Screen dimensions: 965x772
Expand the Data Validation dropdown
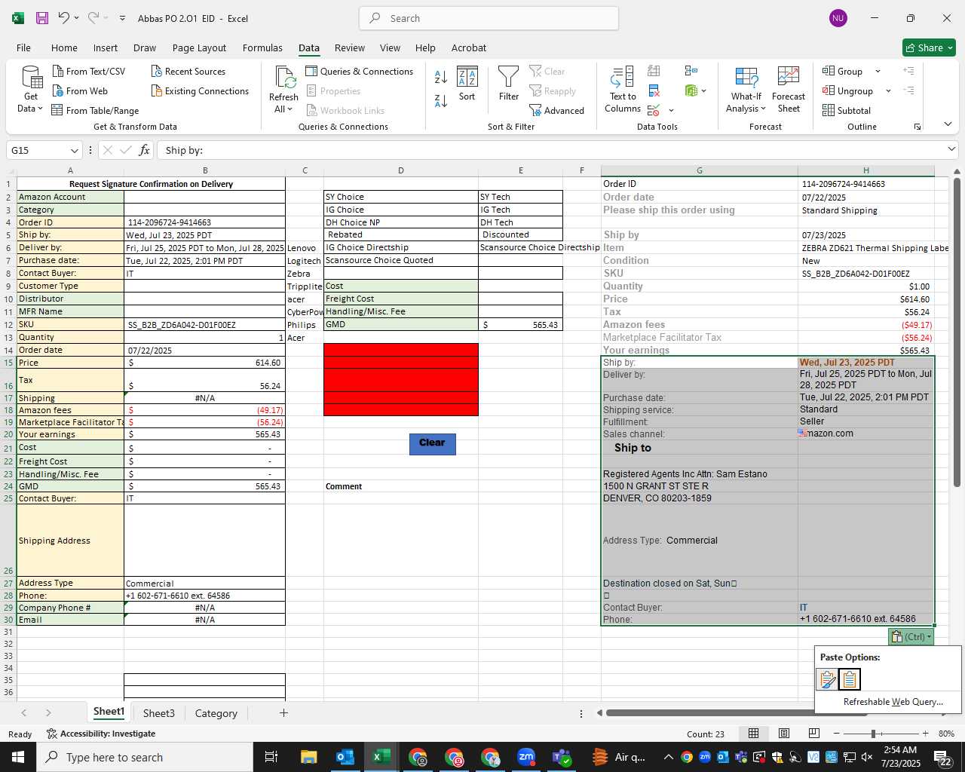[671, 111]
